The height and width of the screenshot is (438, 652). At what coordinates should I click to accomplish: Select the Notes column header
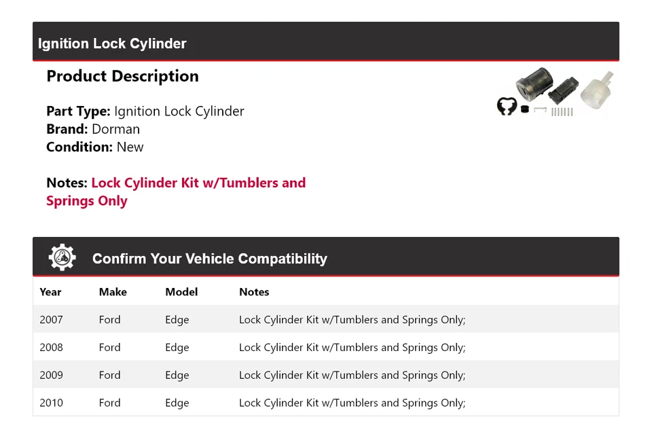click(254, 292)
